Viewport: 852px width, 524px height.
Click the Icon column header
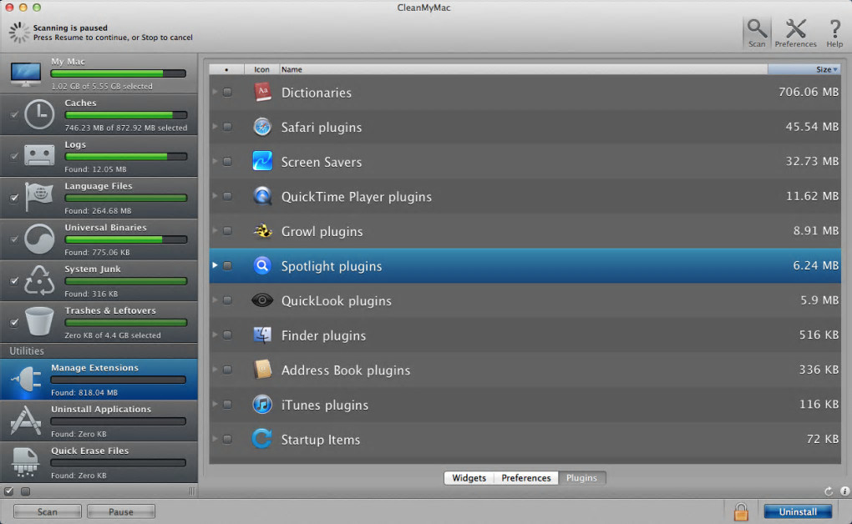262,69
